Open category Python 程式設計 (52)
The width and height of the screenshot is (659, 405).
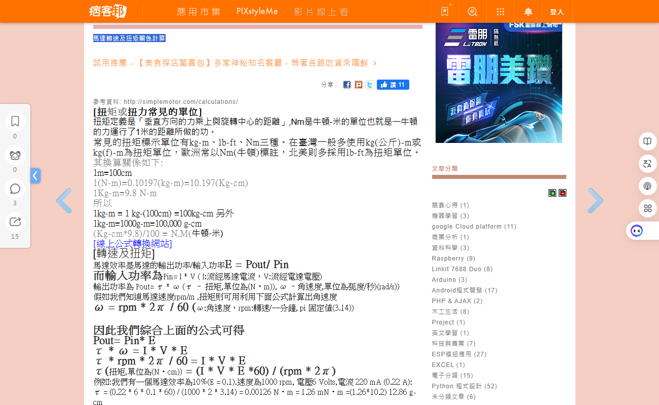tap(464, 386)
